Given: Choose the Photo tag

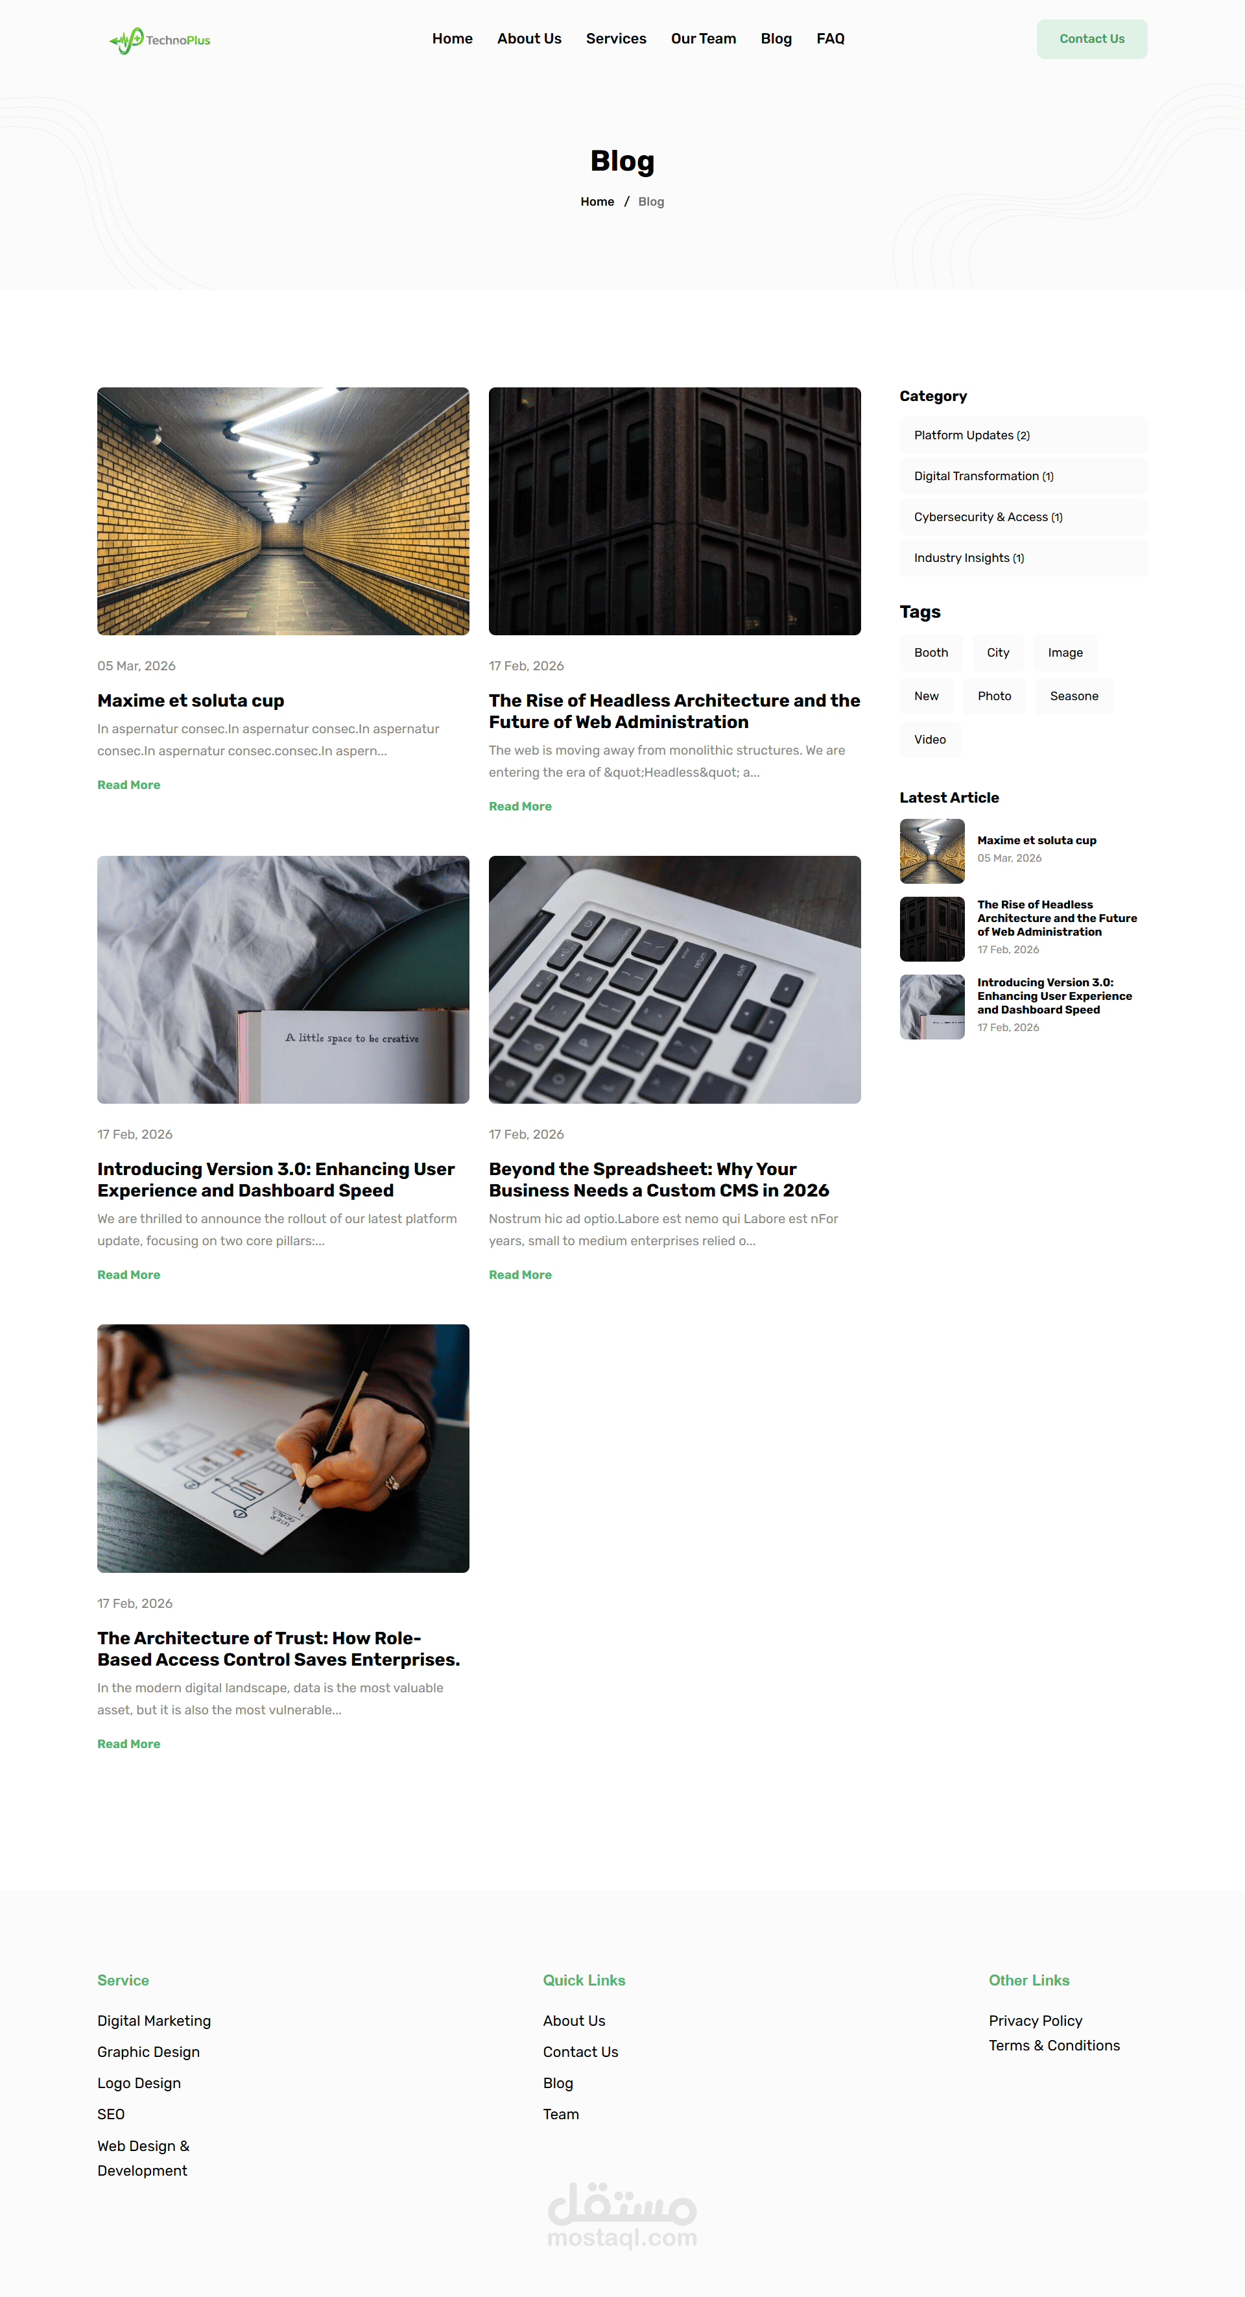Looking at the screenshot, I should 993,696.
